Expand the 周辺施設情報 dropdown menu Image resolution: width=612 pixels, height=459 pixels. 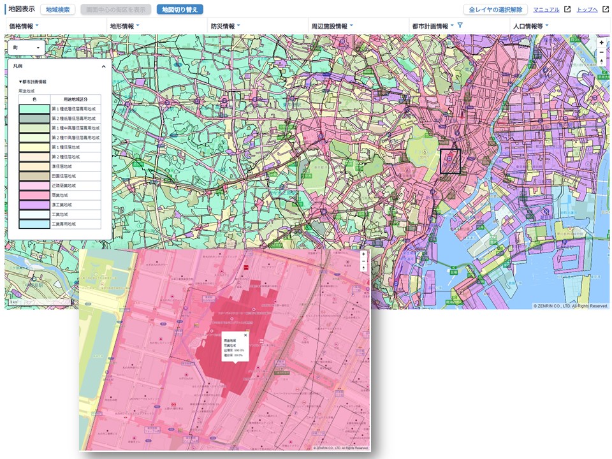tap(331, 26)
